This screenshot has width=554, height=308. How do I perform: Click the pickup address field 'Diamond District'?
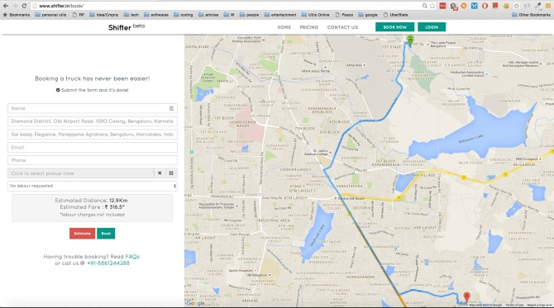point(93,121)
